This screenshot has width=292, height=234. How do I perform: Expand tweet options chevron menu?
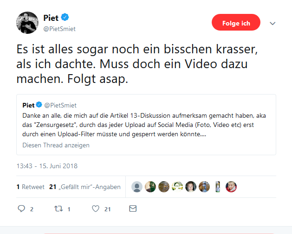coord(273,24)
